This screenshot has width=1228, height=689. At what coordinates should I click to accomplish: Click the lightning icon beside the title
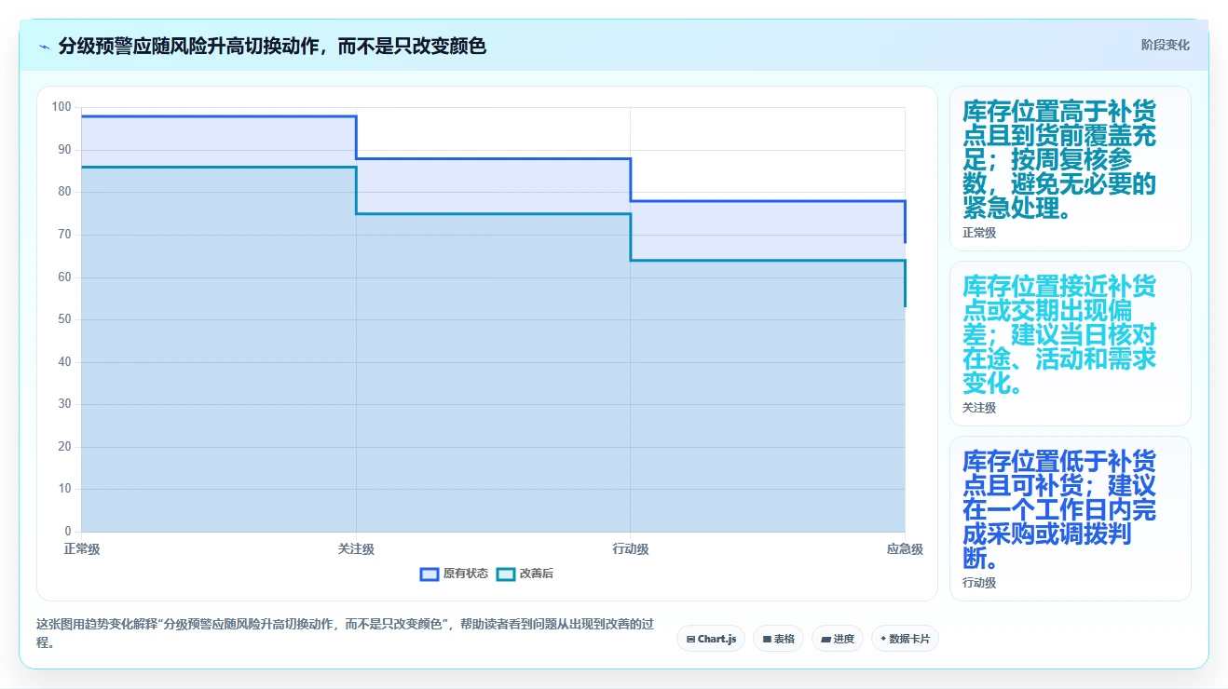point(45,47)
